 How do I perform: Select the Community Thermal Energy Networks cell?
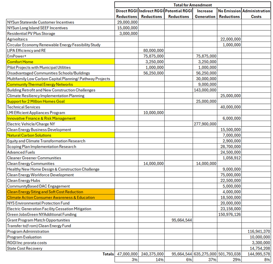40,84
